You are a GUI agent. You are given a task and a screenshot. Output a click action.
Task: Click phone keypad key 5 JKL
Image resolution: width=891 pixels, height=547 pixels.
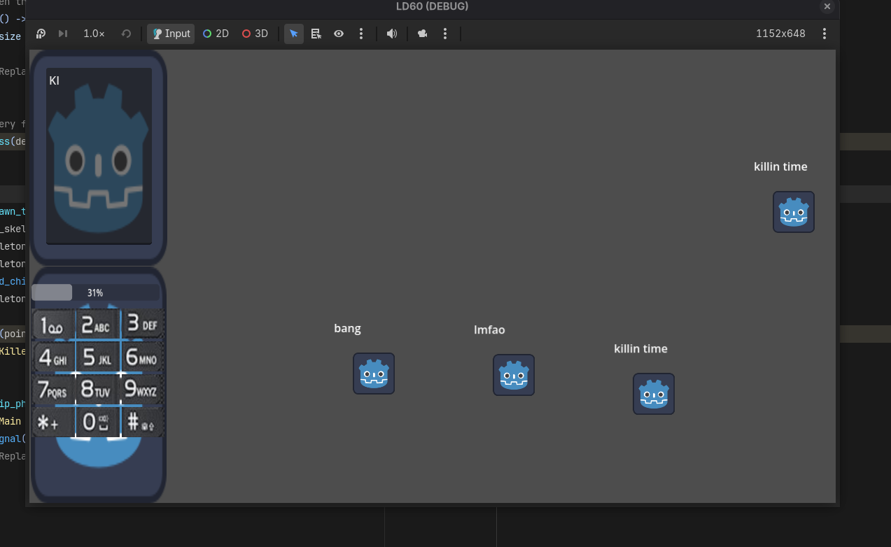pos(97,357)
